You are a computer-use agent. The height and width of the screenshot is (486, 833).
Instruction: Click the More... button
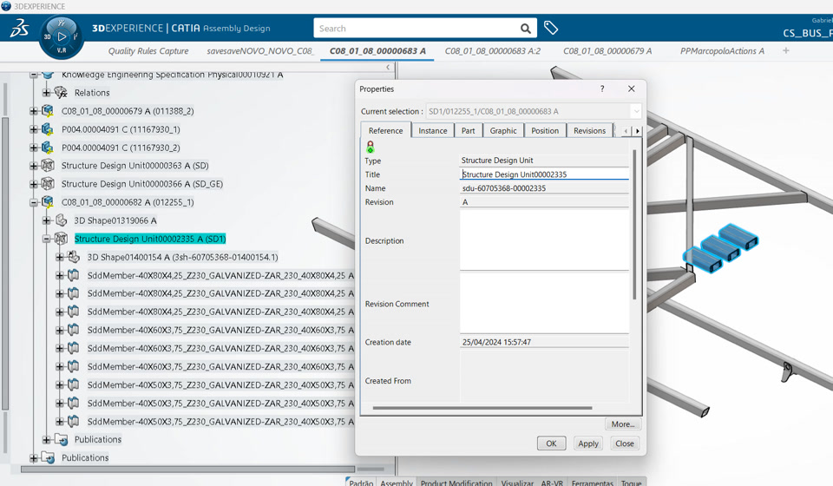pos(623,424)
